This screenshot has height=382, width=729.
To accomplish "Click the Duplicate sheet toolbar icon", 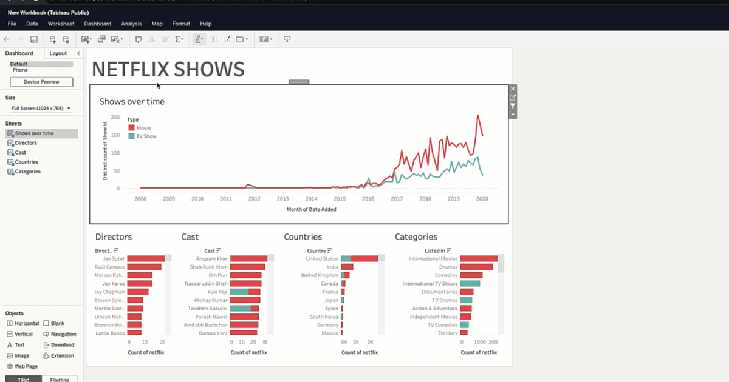I will coord(101,39).
